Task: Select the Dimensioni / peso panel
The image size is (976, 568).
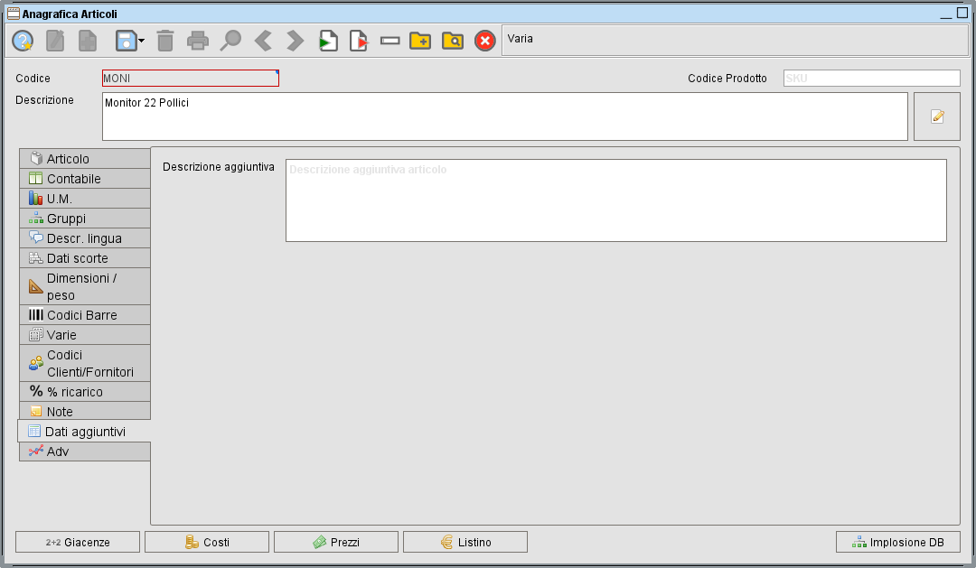Action: coord(84,286)
